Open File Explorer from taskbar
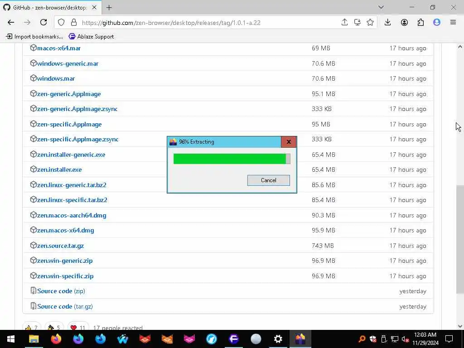464x348 pixels. tap(34, 339)
